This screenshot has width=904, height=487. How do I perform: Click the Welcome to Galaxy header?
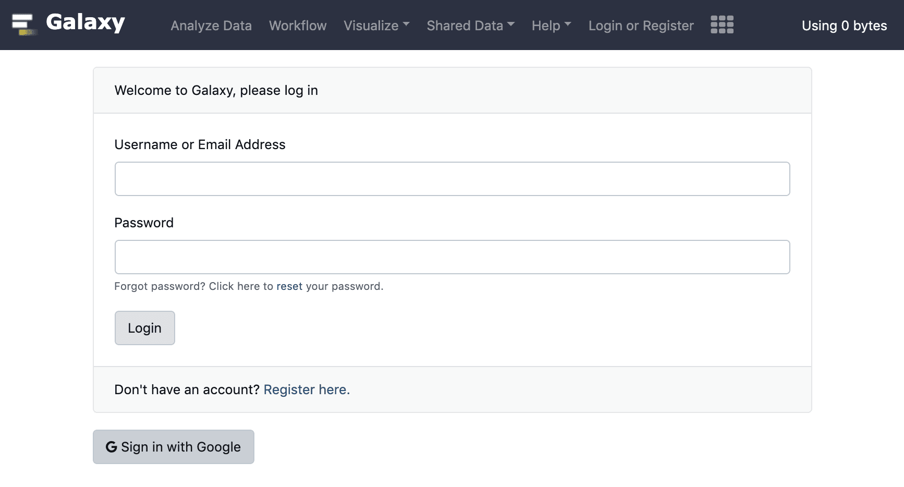216,90
